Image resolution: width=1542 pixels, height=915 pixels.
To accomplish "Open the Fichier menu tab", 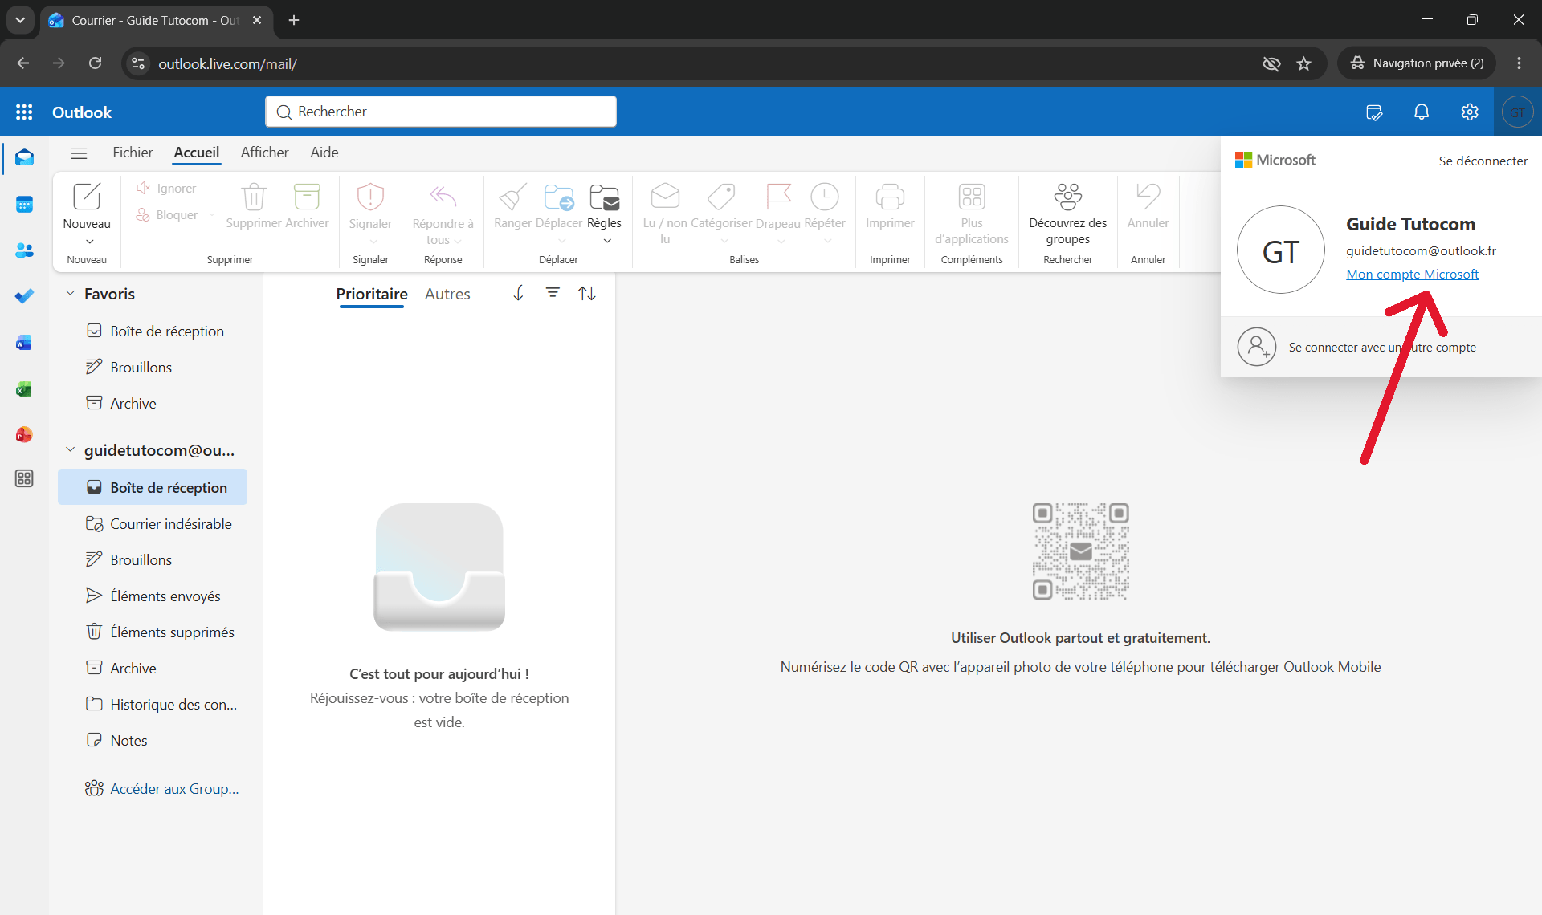I will pos(133,152).
